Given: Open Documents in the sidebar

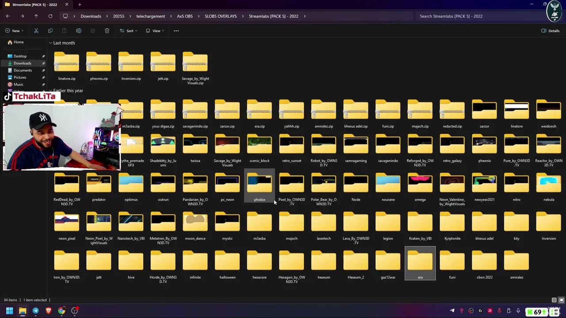Looking at the screenshot, I should tap(23, 70).
